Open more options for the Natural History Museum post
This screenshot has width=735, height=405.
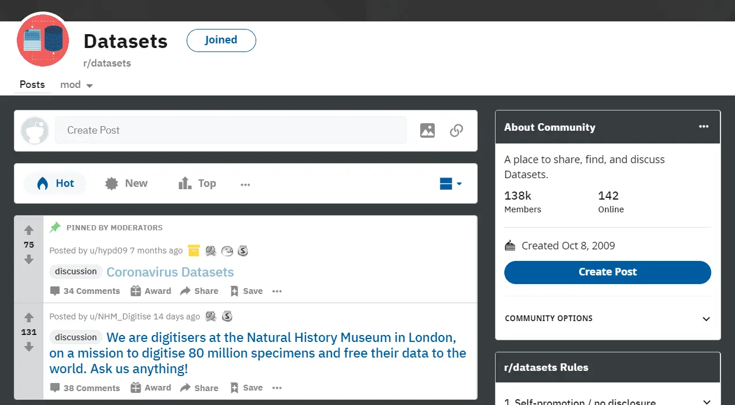[x=277, y=388]
